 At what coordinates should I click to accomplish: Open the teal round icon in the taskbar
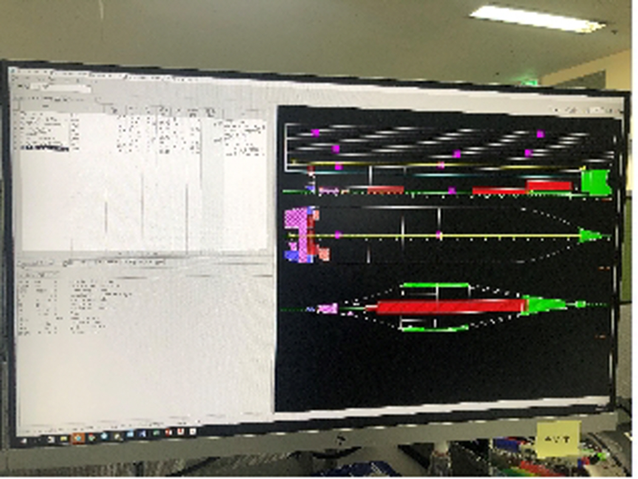[104, 436]
